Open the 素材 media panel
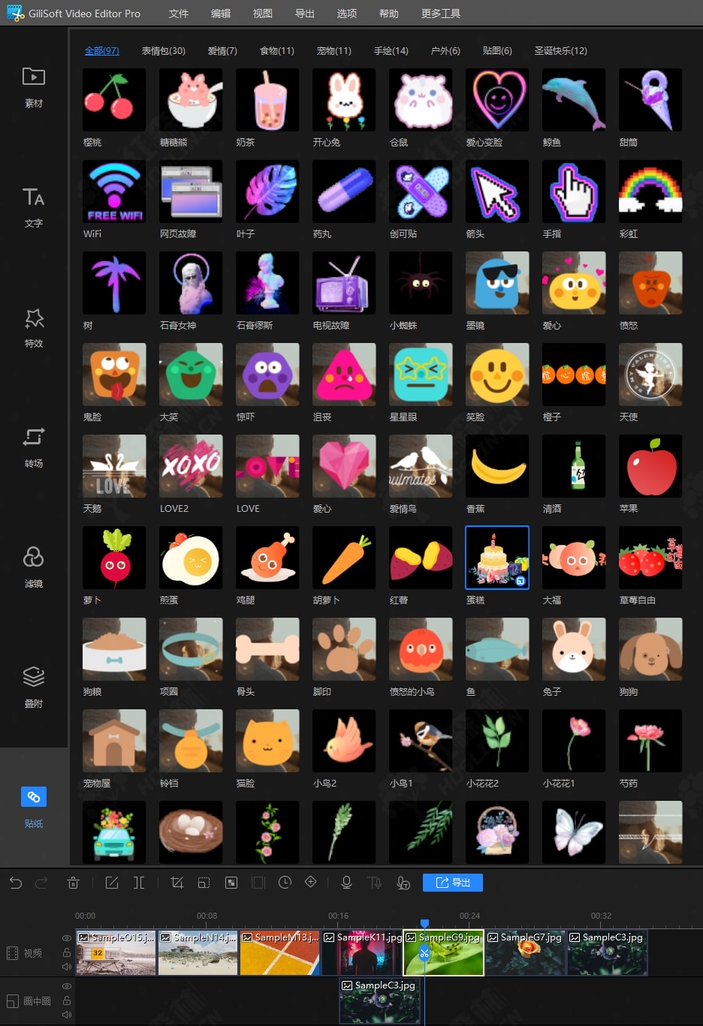 [34, 87]
